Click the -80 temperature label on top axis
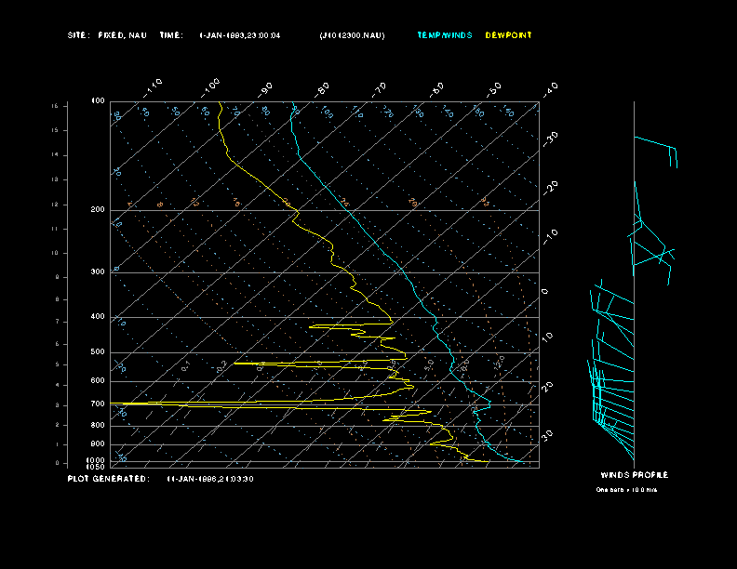The width and height of the screenshot is (737, 569). coord(323,88)
